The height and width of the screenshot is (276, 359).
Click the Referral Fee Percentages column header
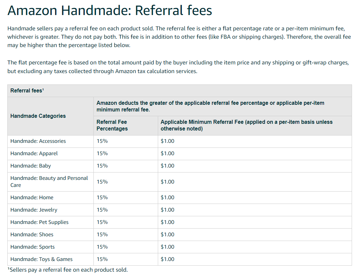[x=126, y=125]
